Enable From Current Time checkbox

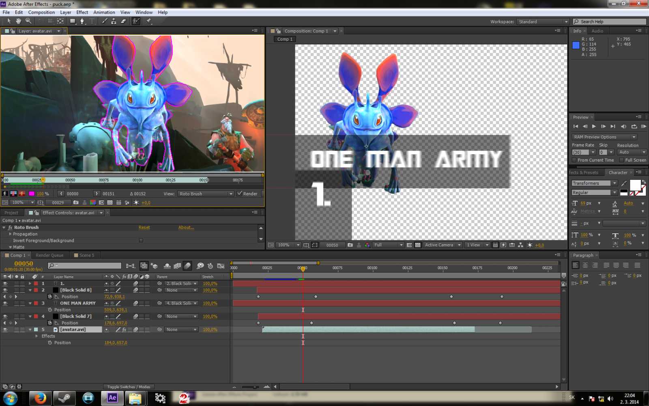[x=574, y=160]
